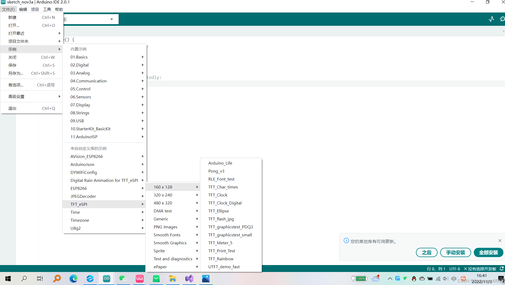
Task: Expand 打开最近 submenu
Action: pyautogui.click(x=31, y=33)
